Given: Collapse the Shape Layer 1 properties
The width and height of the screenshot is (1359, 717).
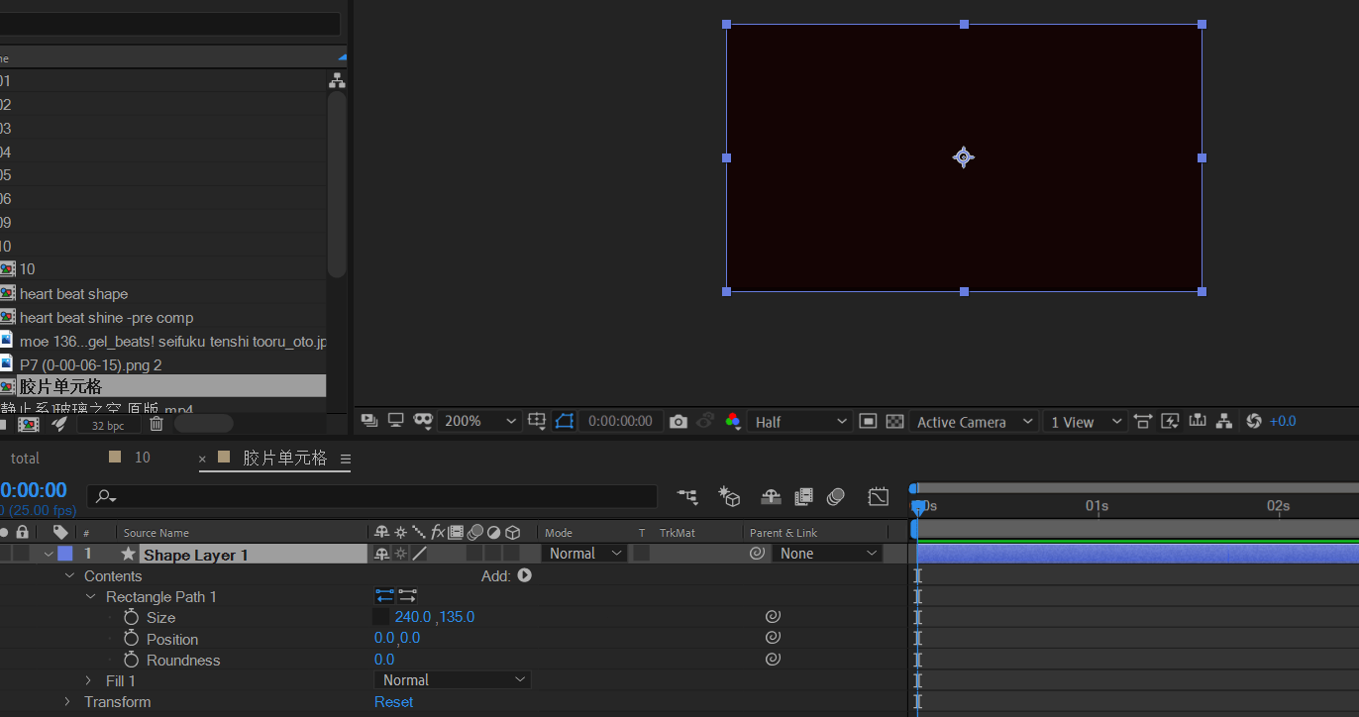Looking at the screenshot, I should pyautogui.click(x=48, y=555).
